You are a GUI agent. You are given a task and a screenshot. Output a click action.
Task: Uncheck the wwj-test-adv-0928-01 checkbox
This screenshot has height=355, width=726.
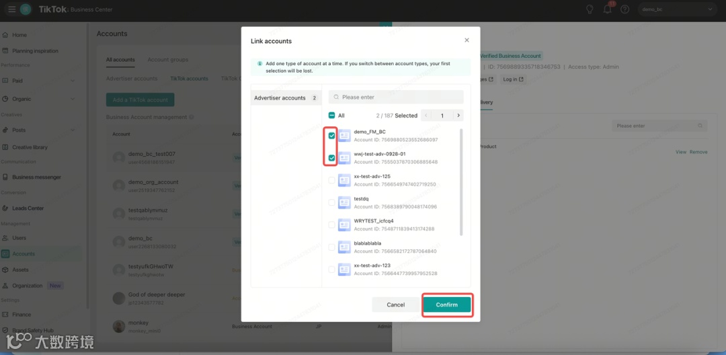(x=331, y=158)
